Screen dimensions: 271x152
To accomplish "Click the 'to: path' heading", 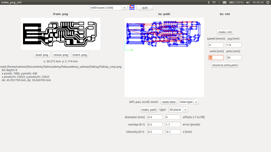I will (164, 14).
